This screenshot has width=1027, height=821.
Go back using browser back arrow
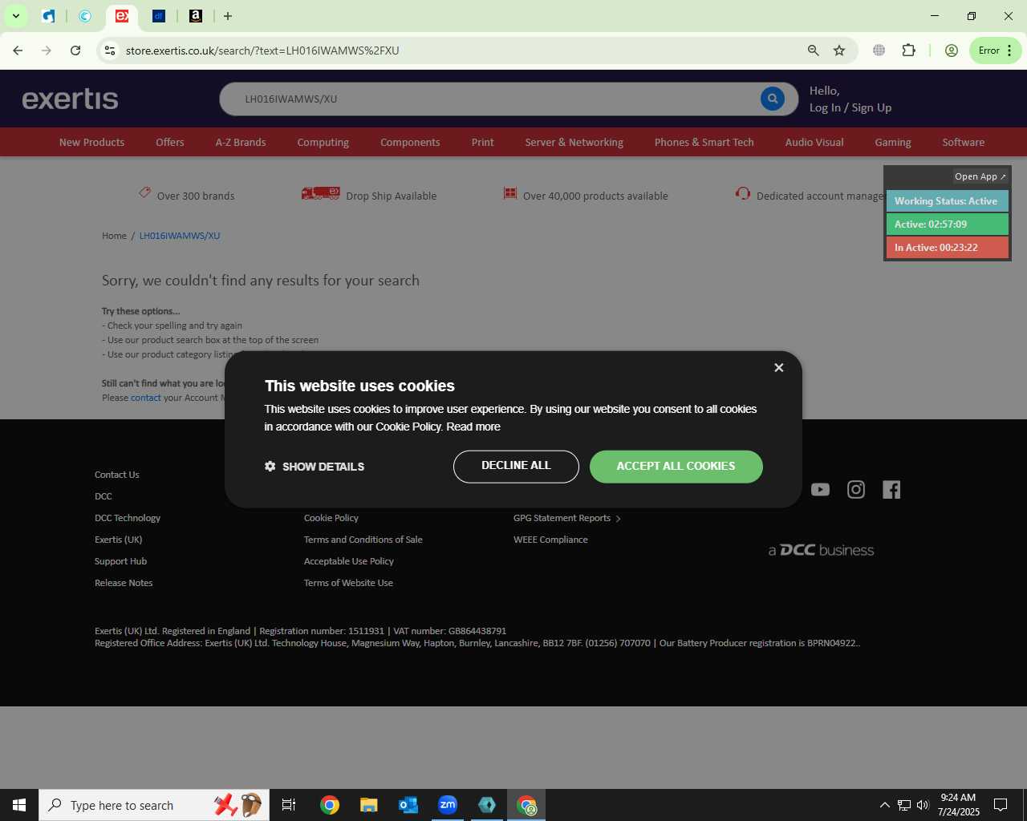click(18, 51)
